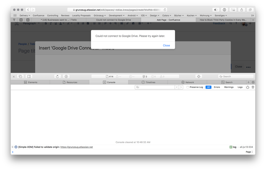Select the Add Page - Confluence tab
Viewport: 266px width, 170px height.
[168, 20]
